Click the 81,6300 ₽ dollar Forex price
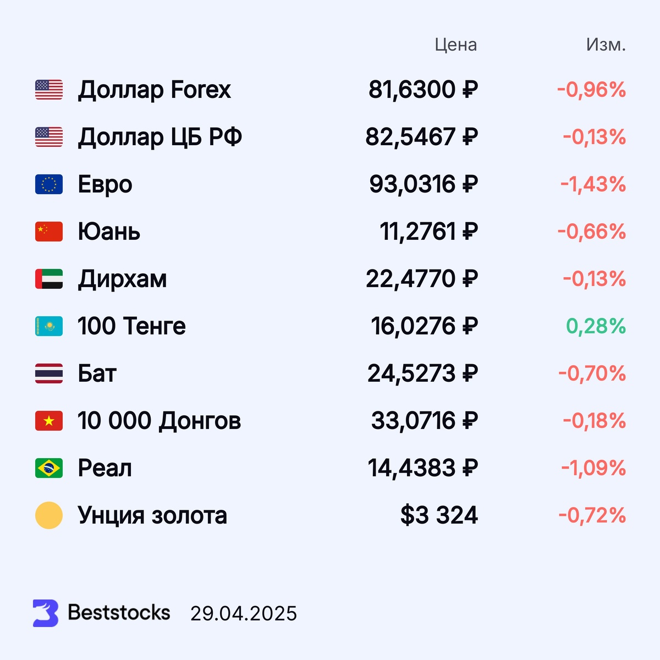660x660 pixels. point(423,90)
